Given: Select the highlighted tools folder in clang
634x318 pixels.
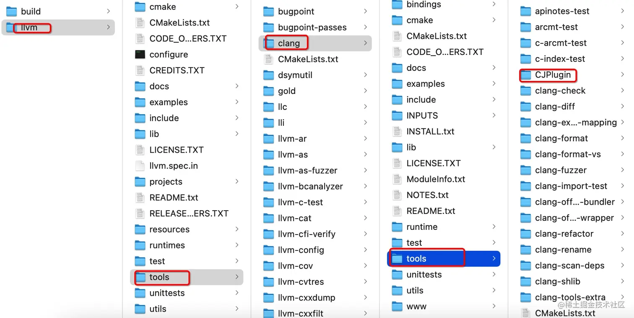Looking at the screenshot, I should tap(444, 258).
